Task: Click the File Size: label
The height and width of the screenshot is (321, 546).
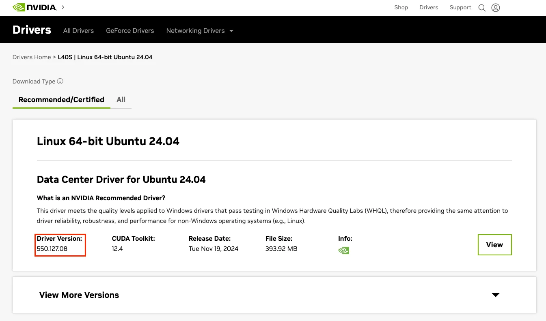Action: click(x=279, y=239)
